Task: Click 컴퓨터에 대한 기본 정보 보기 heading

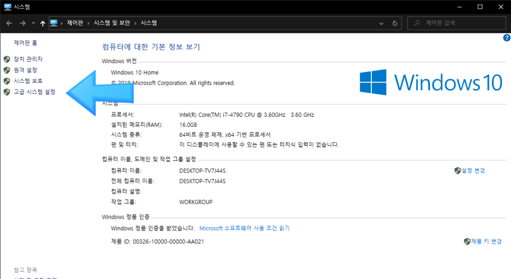Action: [151, 47]
